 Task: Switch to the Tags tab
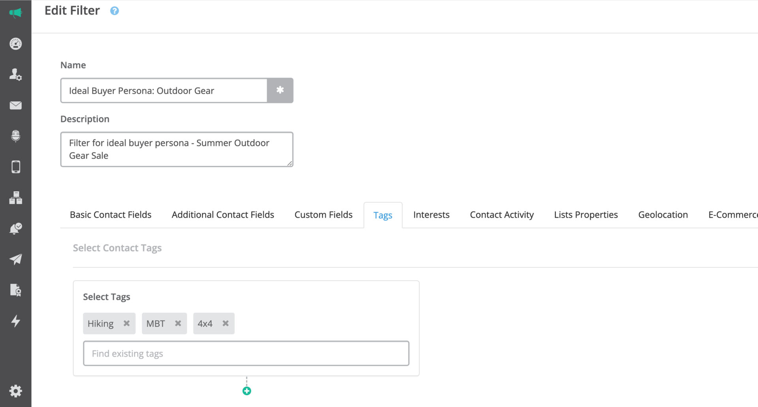(x=383, y=215)
